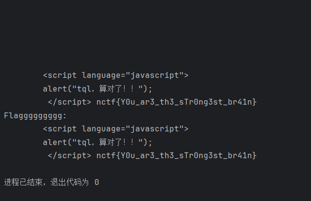Click "javascript" in the upper script line
The height and width of the screenshot is (201, 311).
[157, 75]
